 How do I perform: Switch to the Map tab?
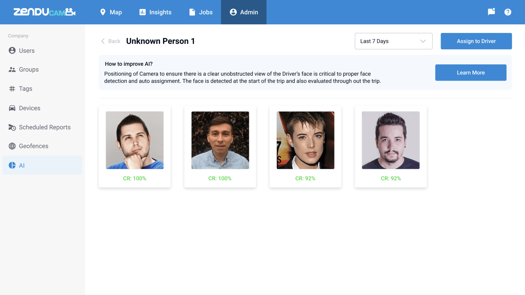(x=111, y=12)
